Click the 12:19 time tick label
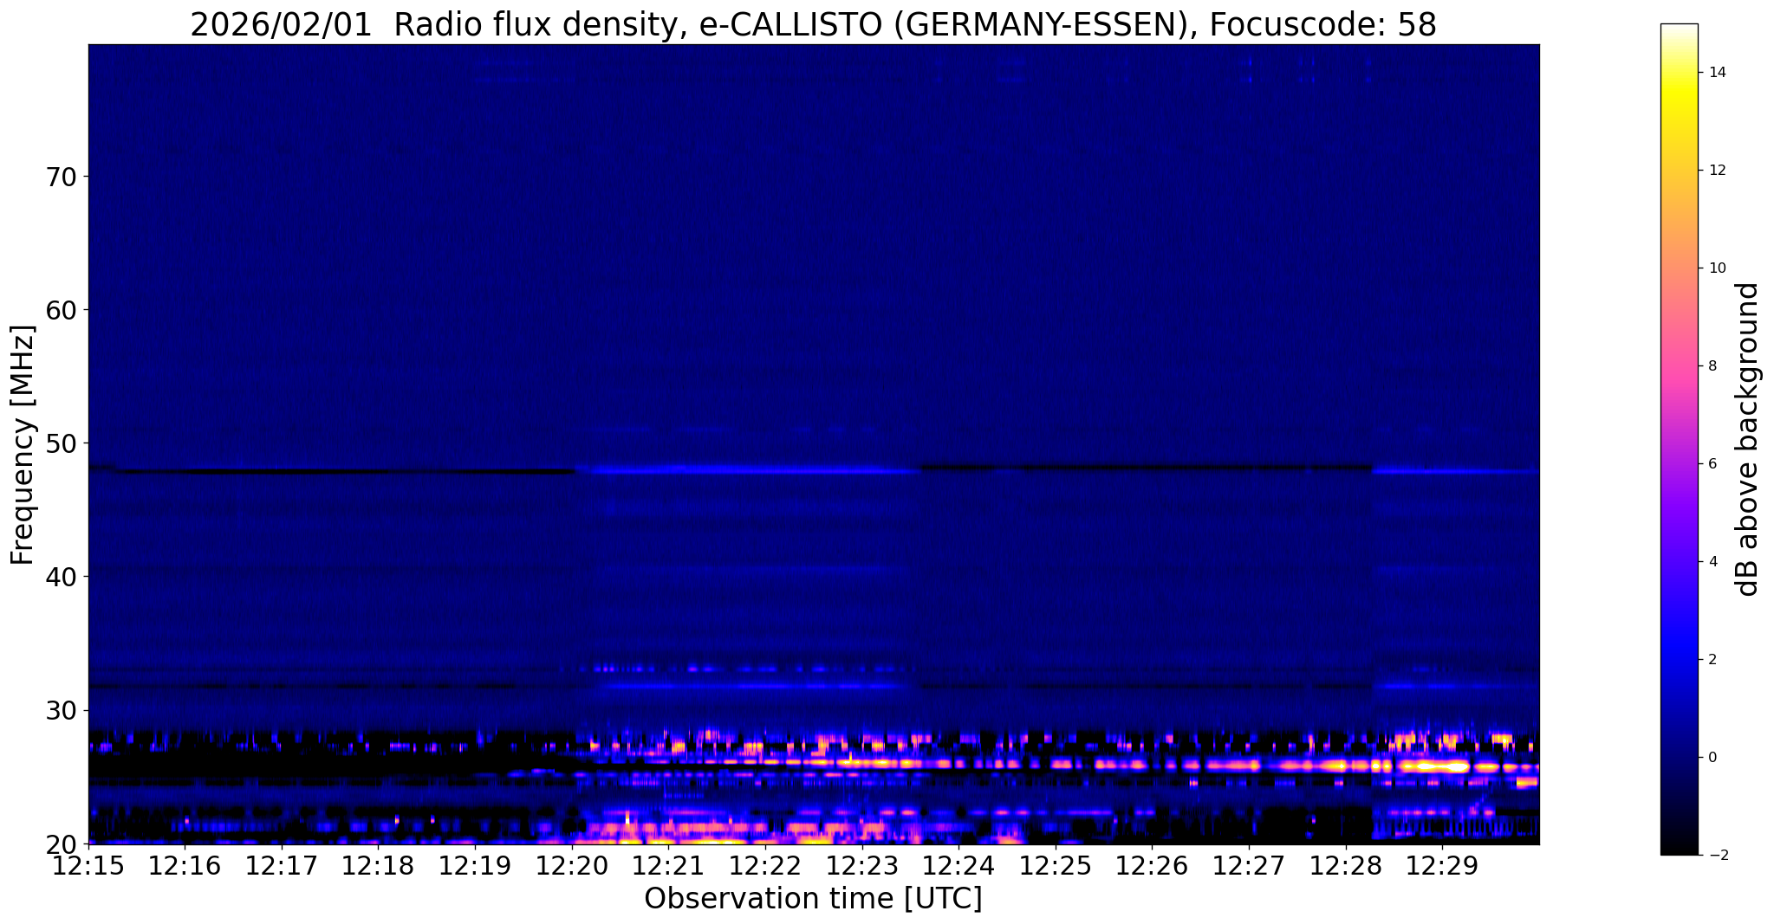The height and width of the screenshot is (924, 1774). click(x=475, y=865)
